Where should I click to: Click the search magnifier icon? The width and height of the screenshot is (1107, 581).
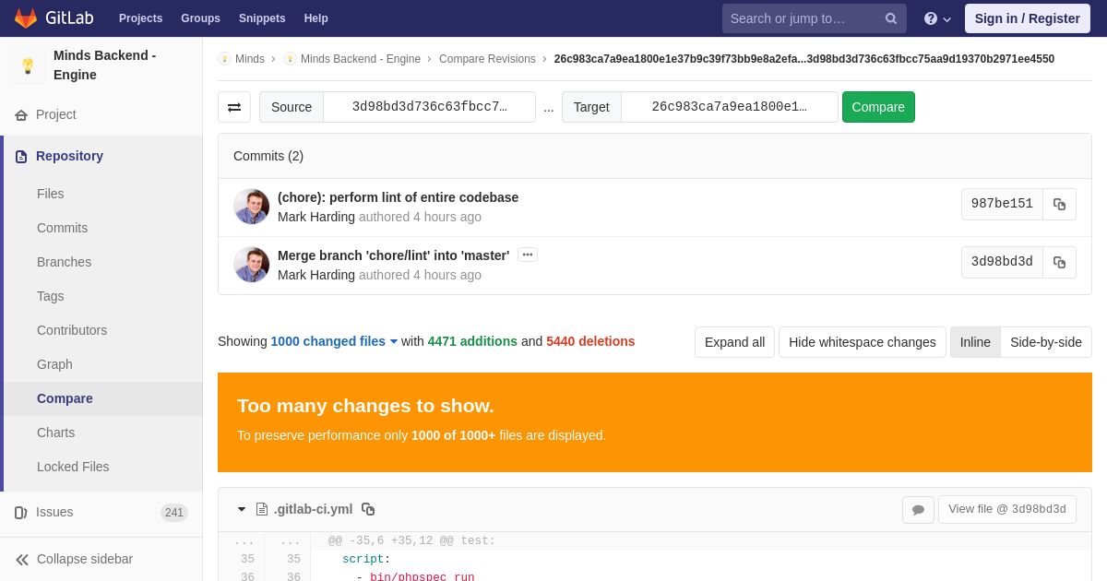pyautogui.click(x=890, y=18)
